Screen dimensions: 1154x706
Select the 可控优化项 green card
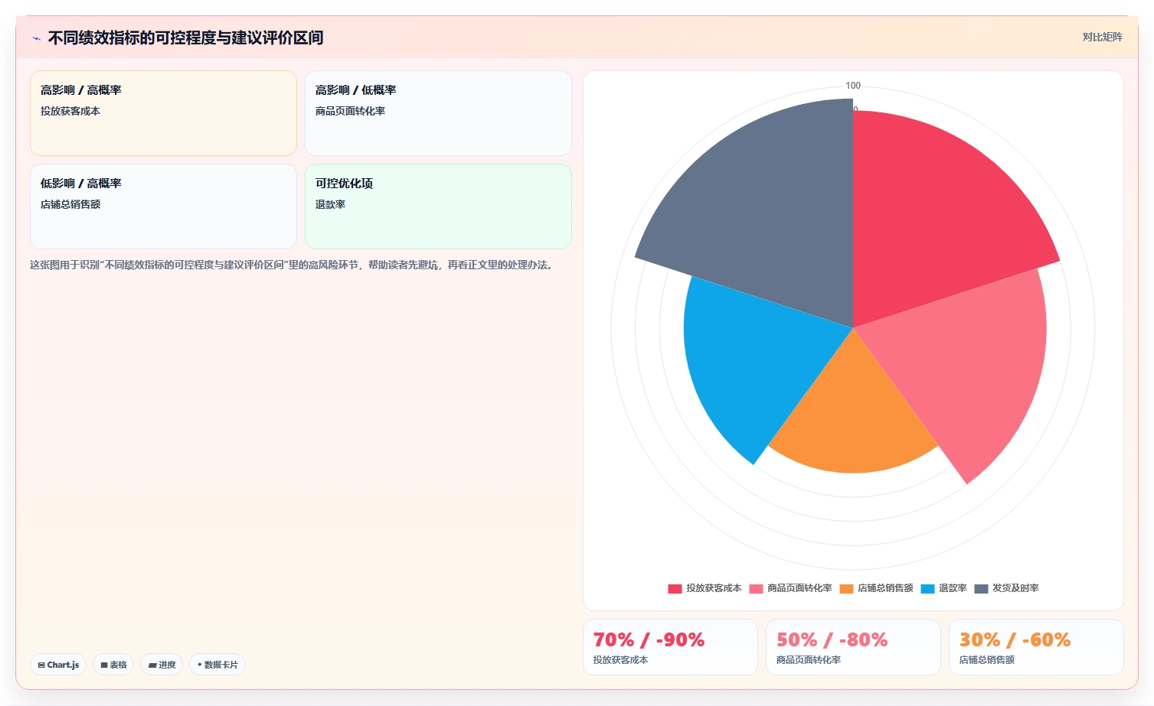[x=438, y=207]
